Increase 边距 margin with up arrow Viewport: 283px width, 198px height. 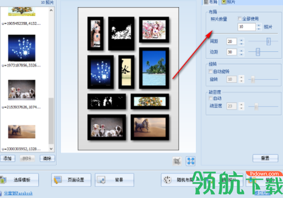tap(241, 51)
